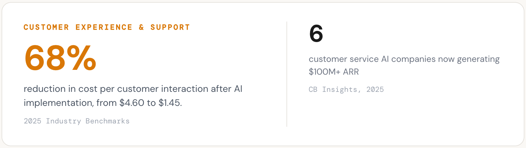Select the $100M+ ARR text
This screenshot has width=526, height=148.
coord(334,72)
